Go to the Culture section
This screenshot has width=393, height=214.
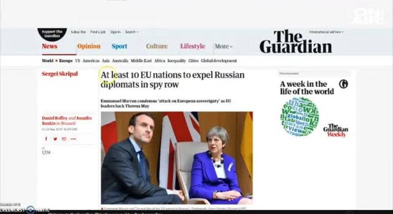tap(157, 46)
